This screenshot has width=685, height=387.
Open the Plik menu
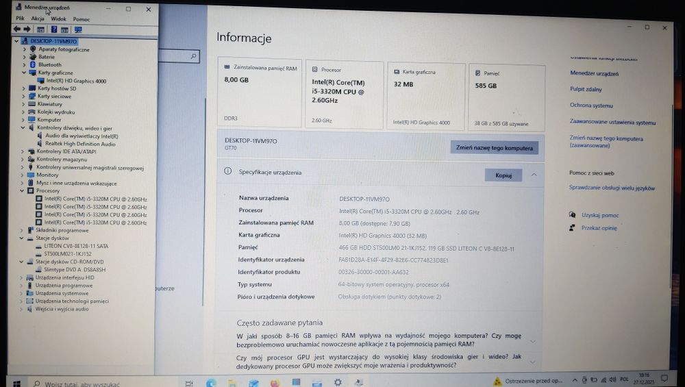(x=20, y=18)
